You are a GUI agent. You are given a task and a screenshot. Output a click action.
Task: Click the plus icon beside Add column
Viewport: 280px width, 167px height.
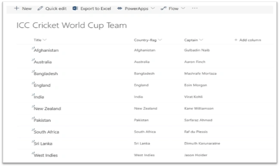click(236, 40)
